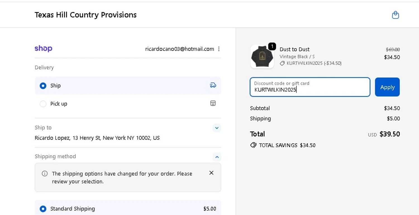
Task: Click the Dust to Dust product thumbnail
Action: (262, 57)
